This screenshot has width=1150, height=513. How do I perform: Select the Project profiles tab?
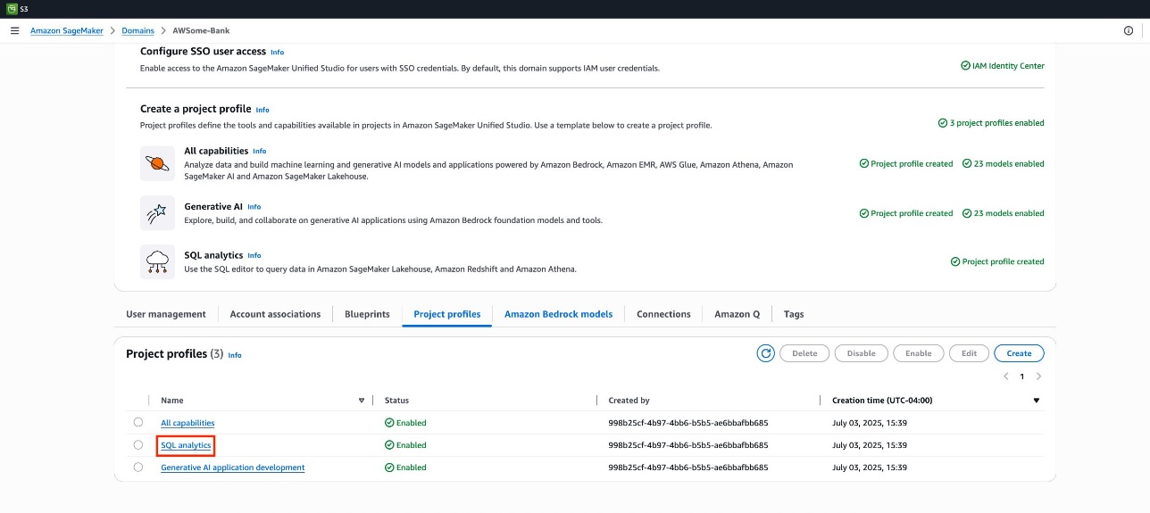click(447, 314)
